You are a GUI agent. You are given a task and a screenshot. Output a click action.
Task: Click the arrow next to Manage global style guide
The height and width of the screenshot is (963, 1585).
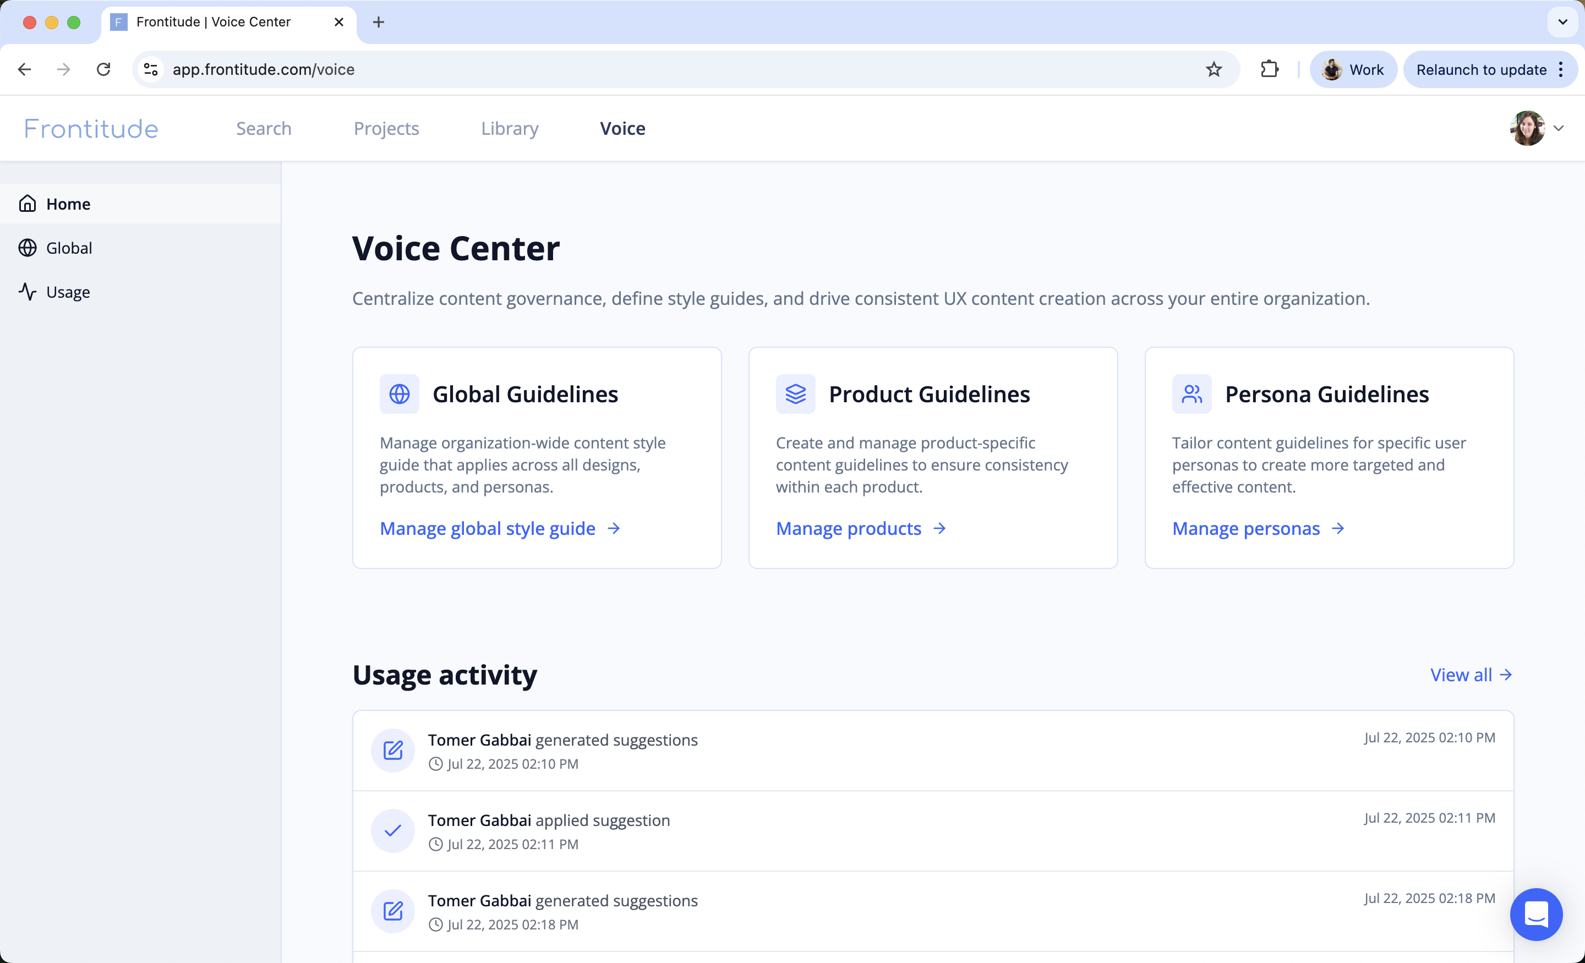pyautogui.click(x=614, y=528)
